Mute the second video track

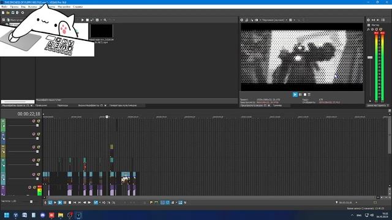click(x=34, y=134)
